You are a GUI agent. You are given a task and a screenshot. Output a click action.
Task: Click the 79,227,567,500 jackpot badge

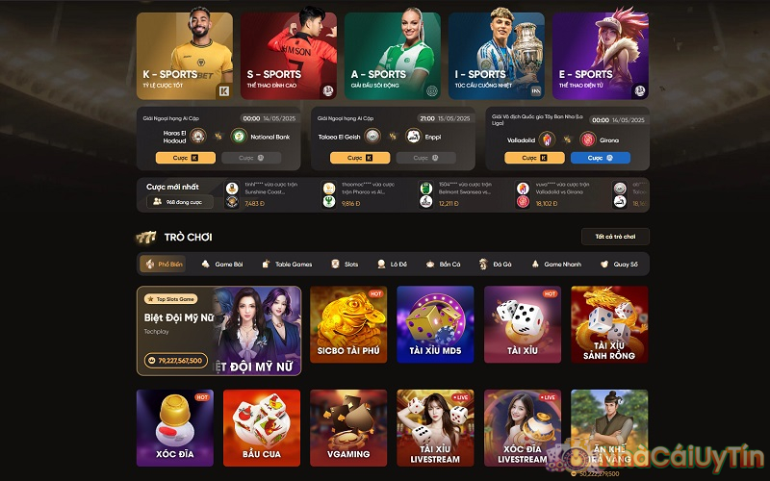click(x=176, y=361)
